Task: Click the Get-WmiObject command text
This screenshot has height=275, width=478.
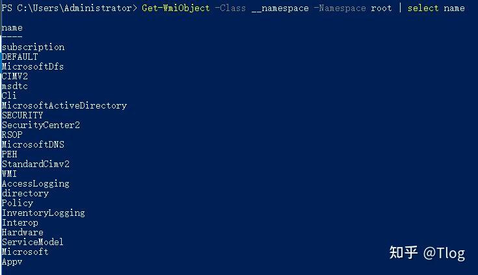Action: pyautogui.click(x=176, y=8)
